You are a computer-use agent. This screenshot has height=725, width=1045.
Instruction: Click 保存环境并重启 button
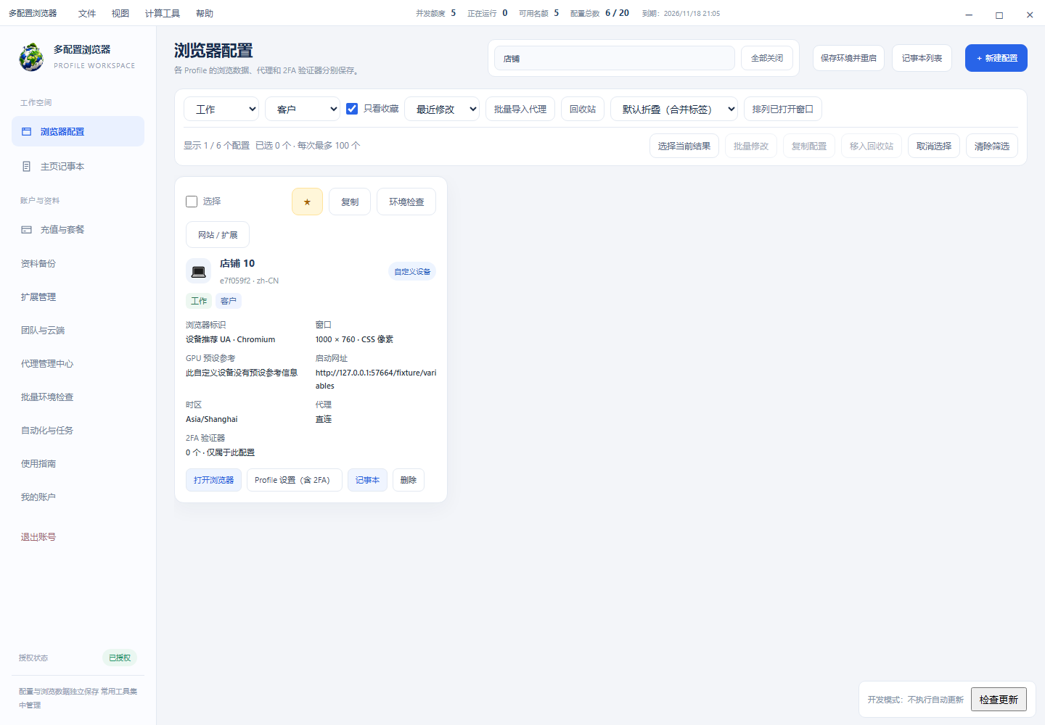848,58
